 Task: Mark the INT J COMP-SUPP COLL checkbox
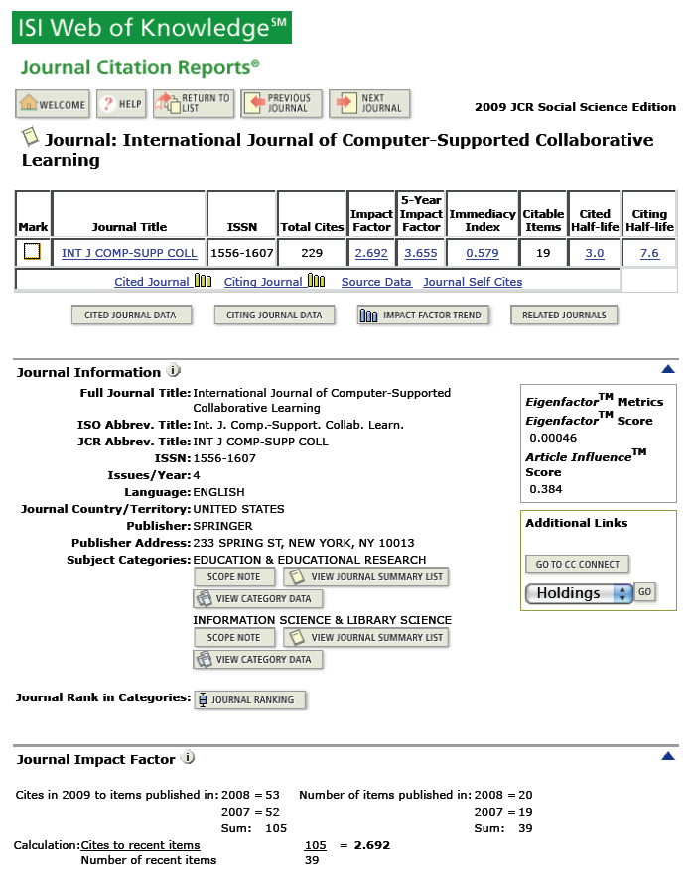click(32, 251)
